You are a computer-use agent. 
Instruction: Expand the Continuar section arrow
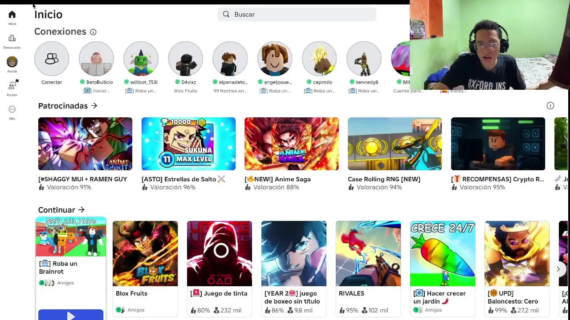[x=81, y=210]
